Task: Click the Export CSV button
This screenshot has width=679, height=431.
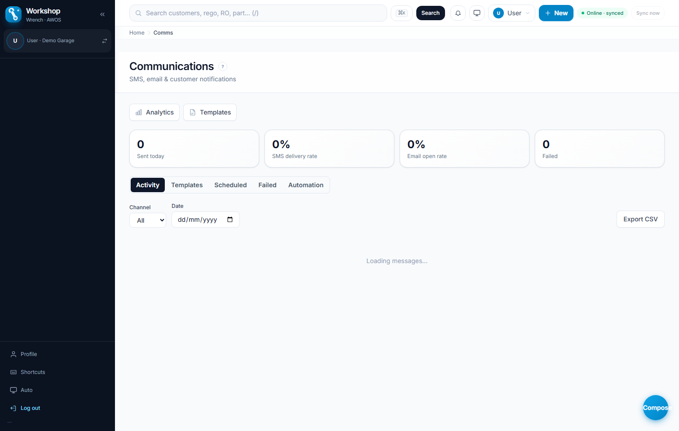Action: click(x=640, y=219)
